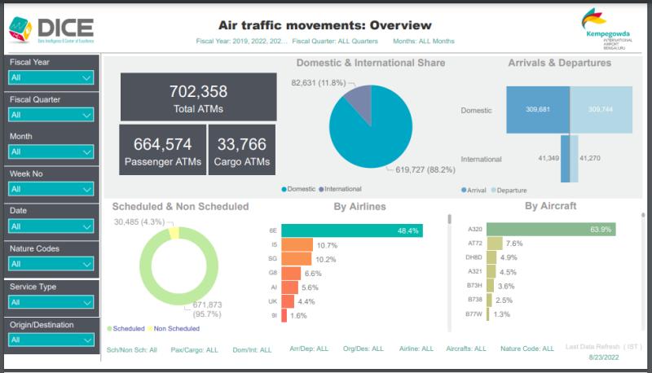The width and height of the screenshot is (652, 373).
Task: Click the Scheduled legend marker
Action: point(110,329)
